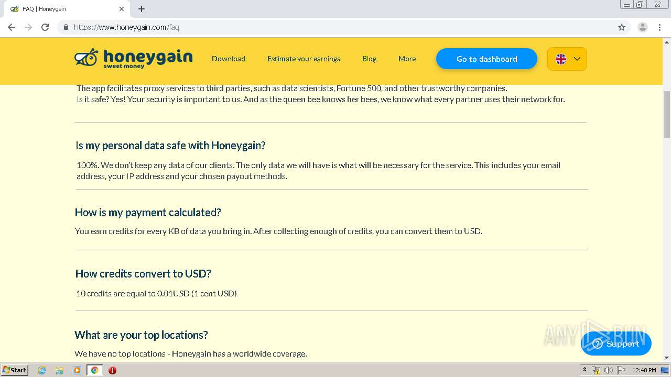The width and height of the screenshot is (671, 377).
Task: Click the network tray icon
Action: point(596,370)
